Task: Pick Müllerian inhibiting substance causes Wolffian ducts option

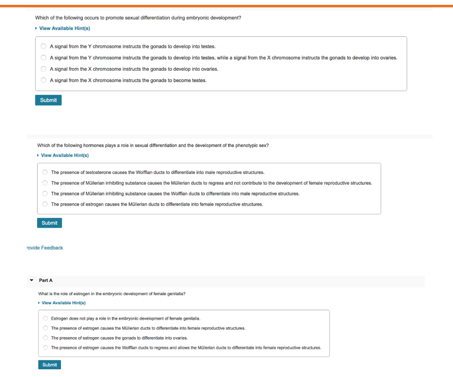Action: coord(45,194)
